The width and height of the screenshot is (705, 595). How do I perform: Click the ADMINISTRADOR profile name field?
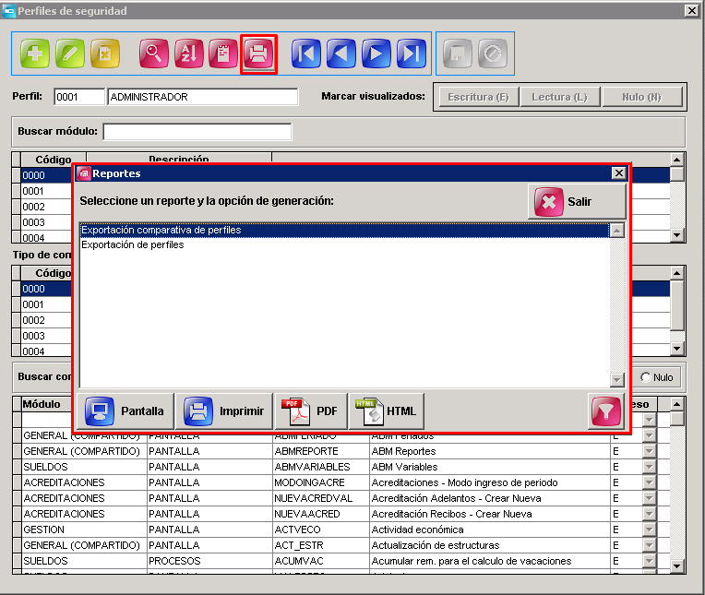(202, 97)
